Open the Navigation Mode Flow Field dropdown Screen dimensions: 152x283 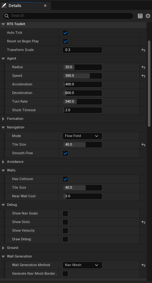point(82,136)
